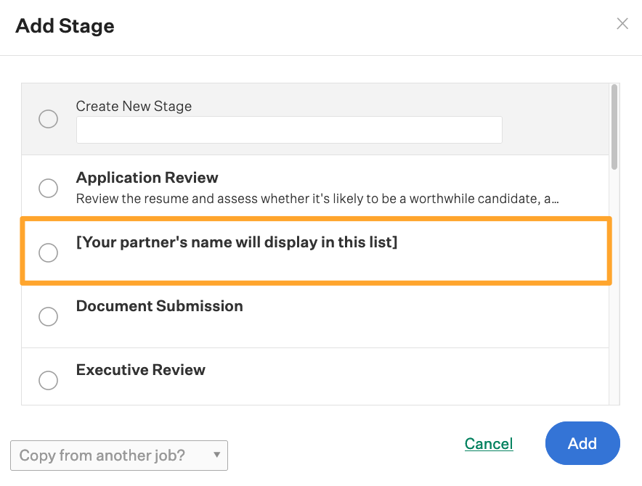Click the Executive Review stage label
The image size is (642, 486).
(140, 370)
